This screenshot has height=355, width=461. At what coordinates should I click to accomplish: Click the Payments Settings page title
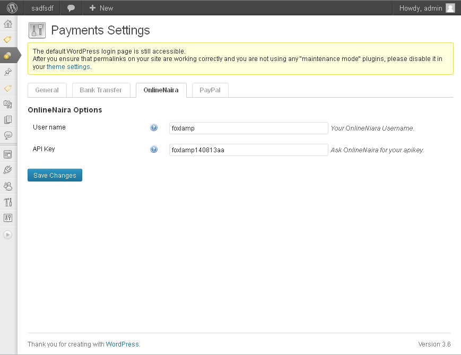[101, 30]
